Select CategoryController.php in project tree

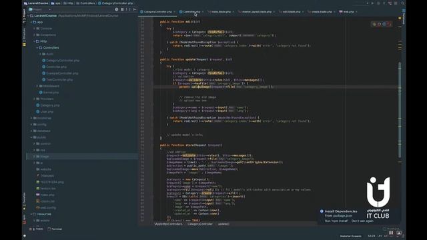tap(61, 61)
